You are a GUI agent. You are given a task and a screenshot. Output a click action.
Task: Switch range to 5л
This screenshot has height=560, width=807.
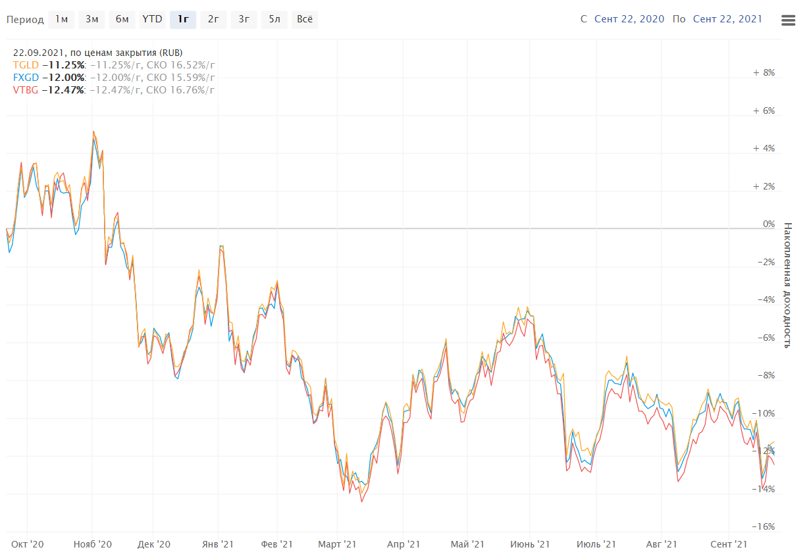tap(274, 20)
